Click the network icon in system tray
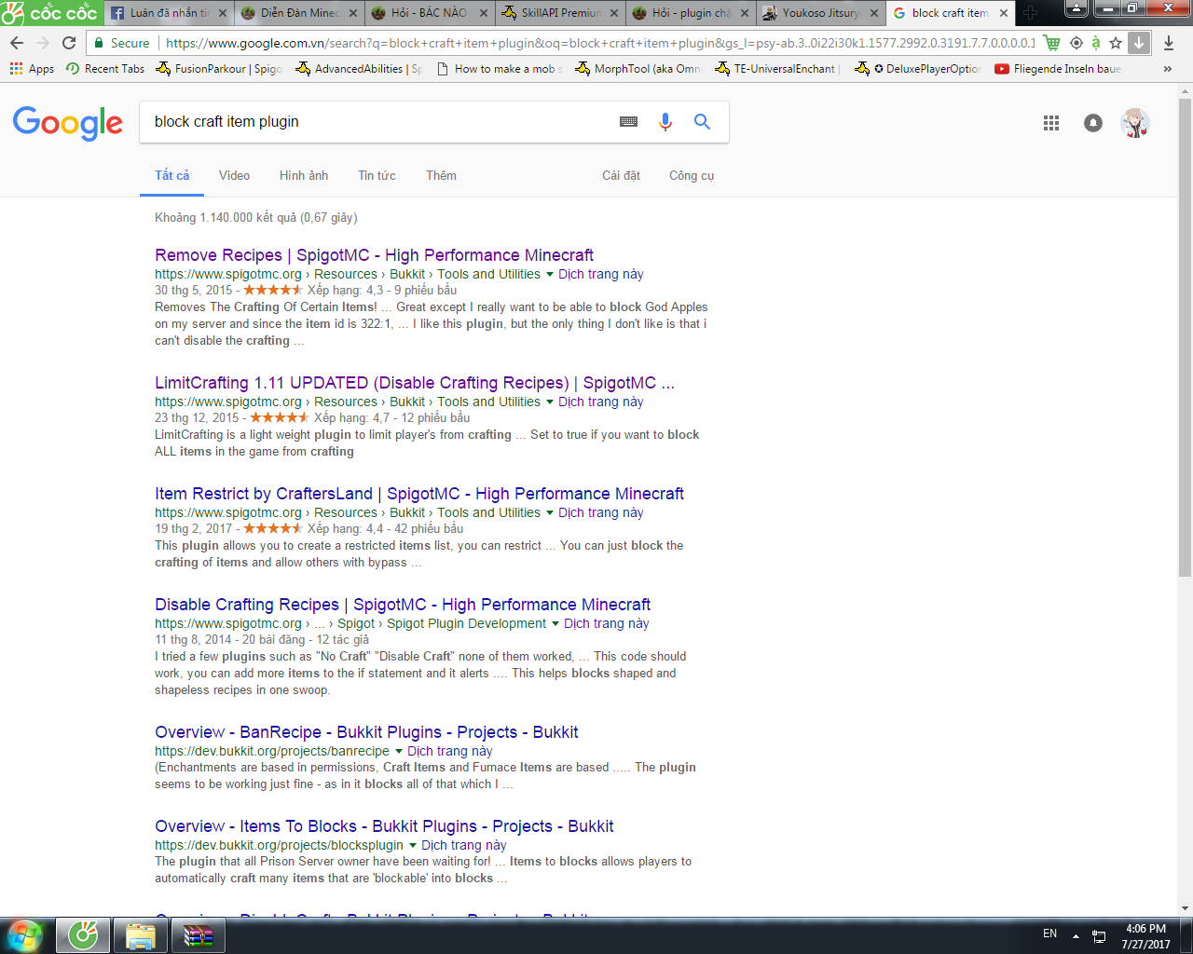Viewport: 1193px width, 954px height. point(1099,935)
